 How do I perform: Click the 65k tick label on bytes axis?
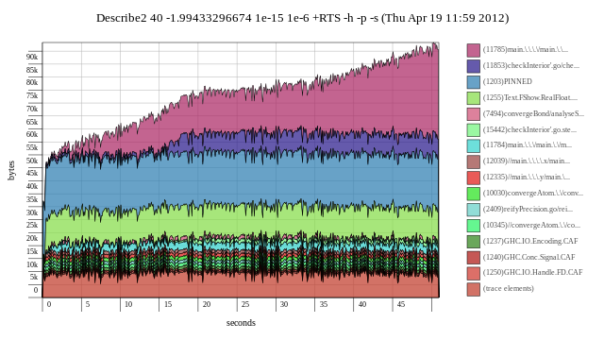[x=32, y=122]
